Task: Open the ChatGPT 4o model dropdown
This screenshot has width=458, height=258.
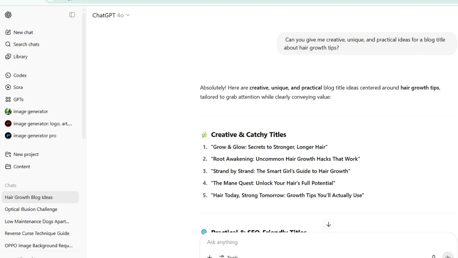Action: pos(111,15)
